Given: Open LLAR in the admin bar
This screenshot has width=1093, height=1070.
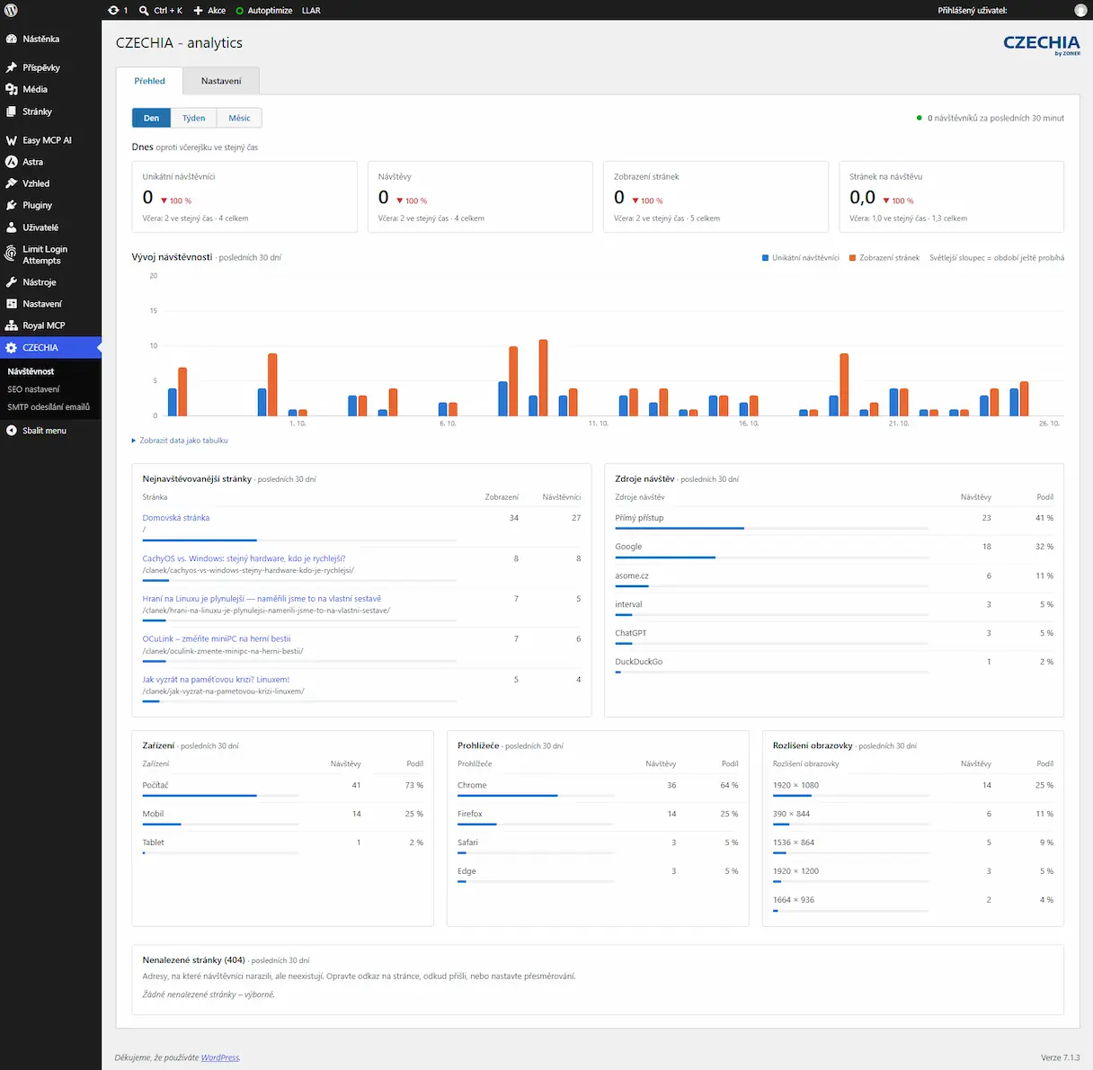Looking at the screenshot, I should point(311,11).
